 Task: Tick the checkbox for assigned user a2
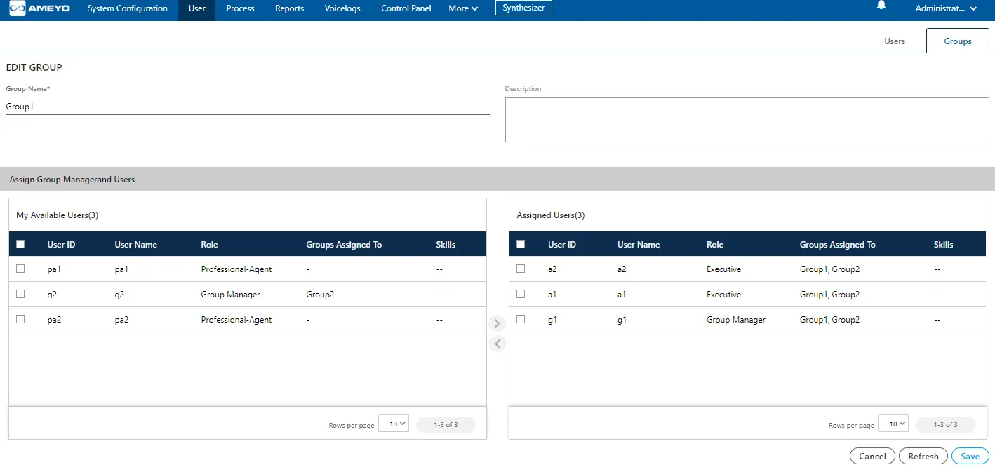click(x=521, y=269)
